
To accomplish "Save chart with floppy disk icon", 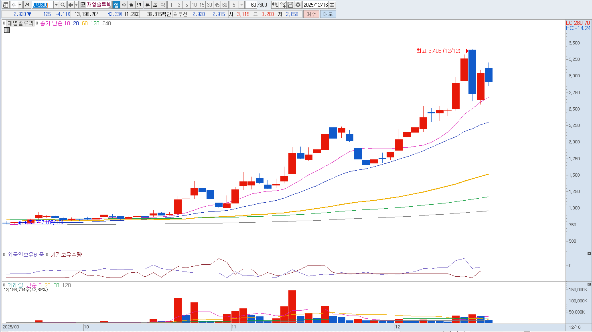I will [x=290, y=5].
